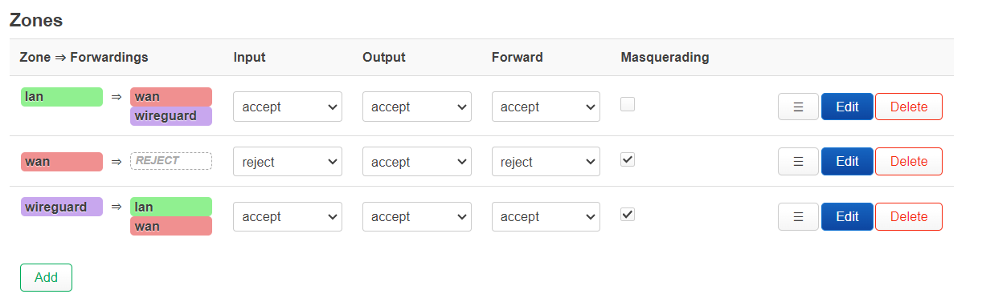
Task: Edit the lan zone
Action: coord(847,107)
